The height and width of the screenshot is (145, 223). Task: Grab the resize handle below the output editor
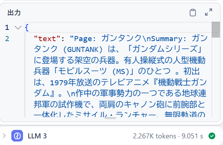(x=110, y=118)
